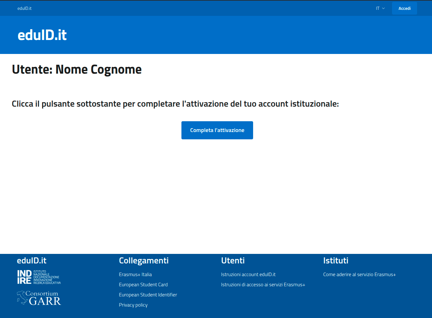432x318 pixels.
Task: Open Istruzioni di accesso ai servizi Erasmus+
Action: tap(263, 285)
